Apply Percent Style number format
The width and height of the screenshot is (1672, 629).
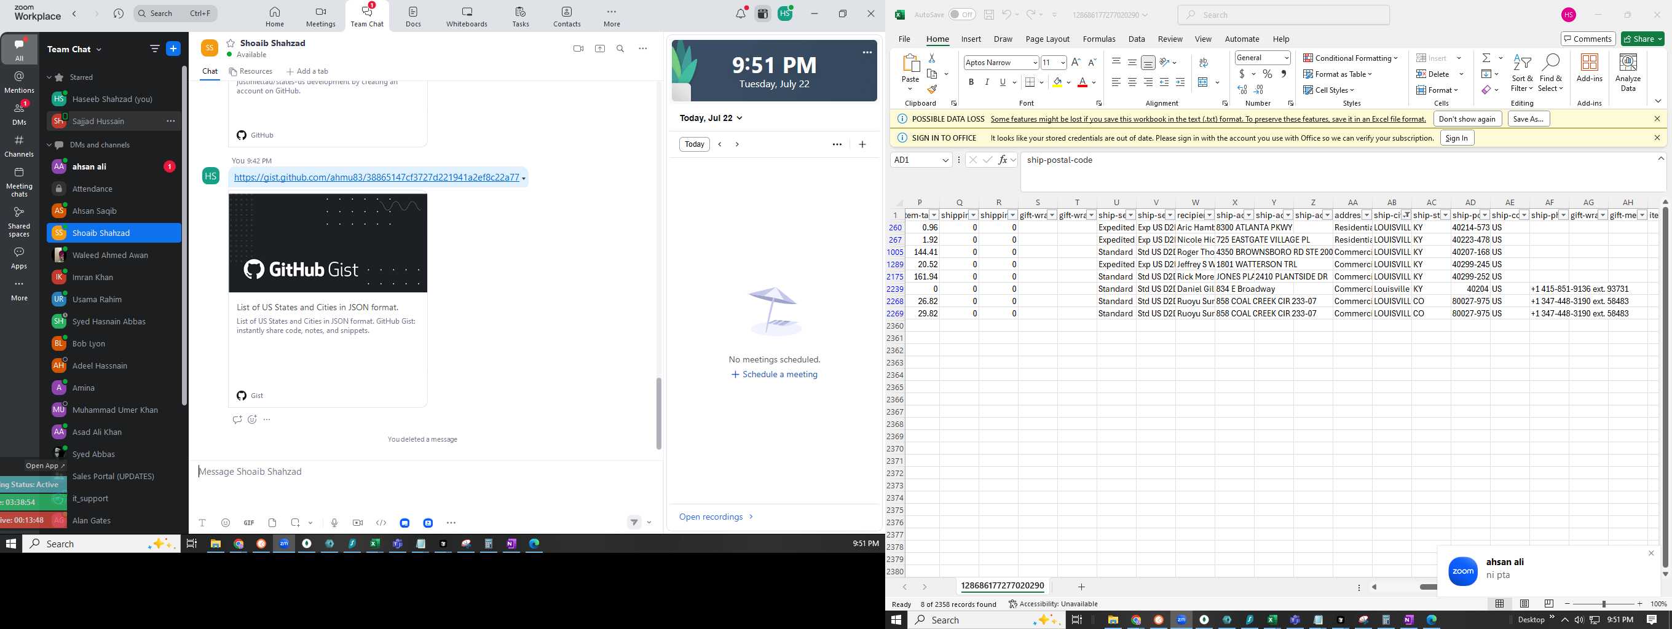1268,74
